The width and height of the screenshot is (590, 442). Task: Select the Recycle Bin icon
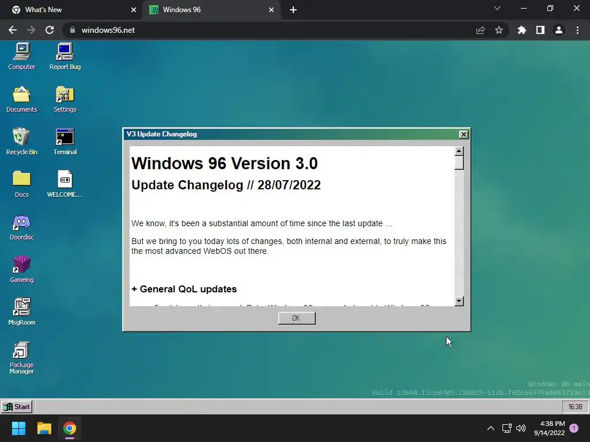tap(21, 142)
